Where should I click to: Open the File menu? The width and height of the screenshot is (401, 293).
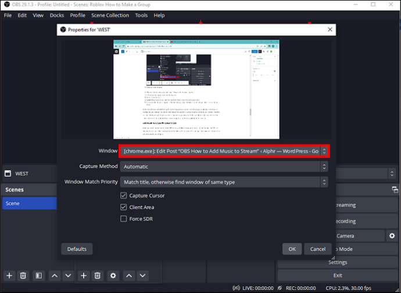click(8, 15)
